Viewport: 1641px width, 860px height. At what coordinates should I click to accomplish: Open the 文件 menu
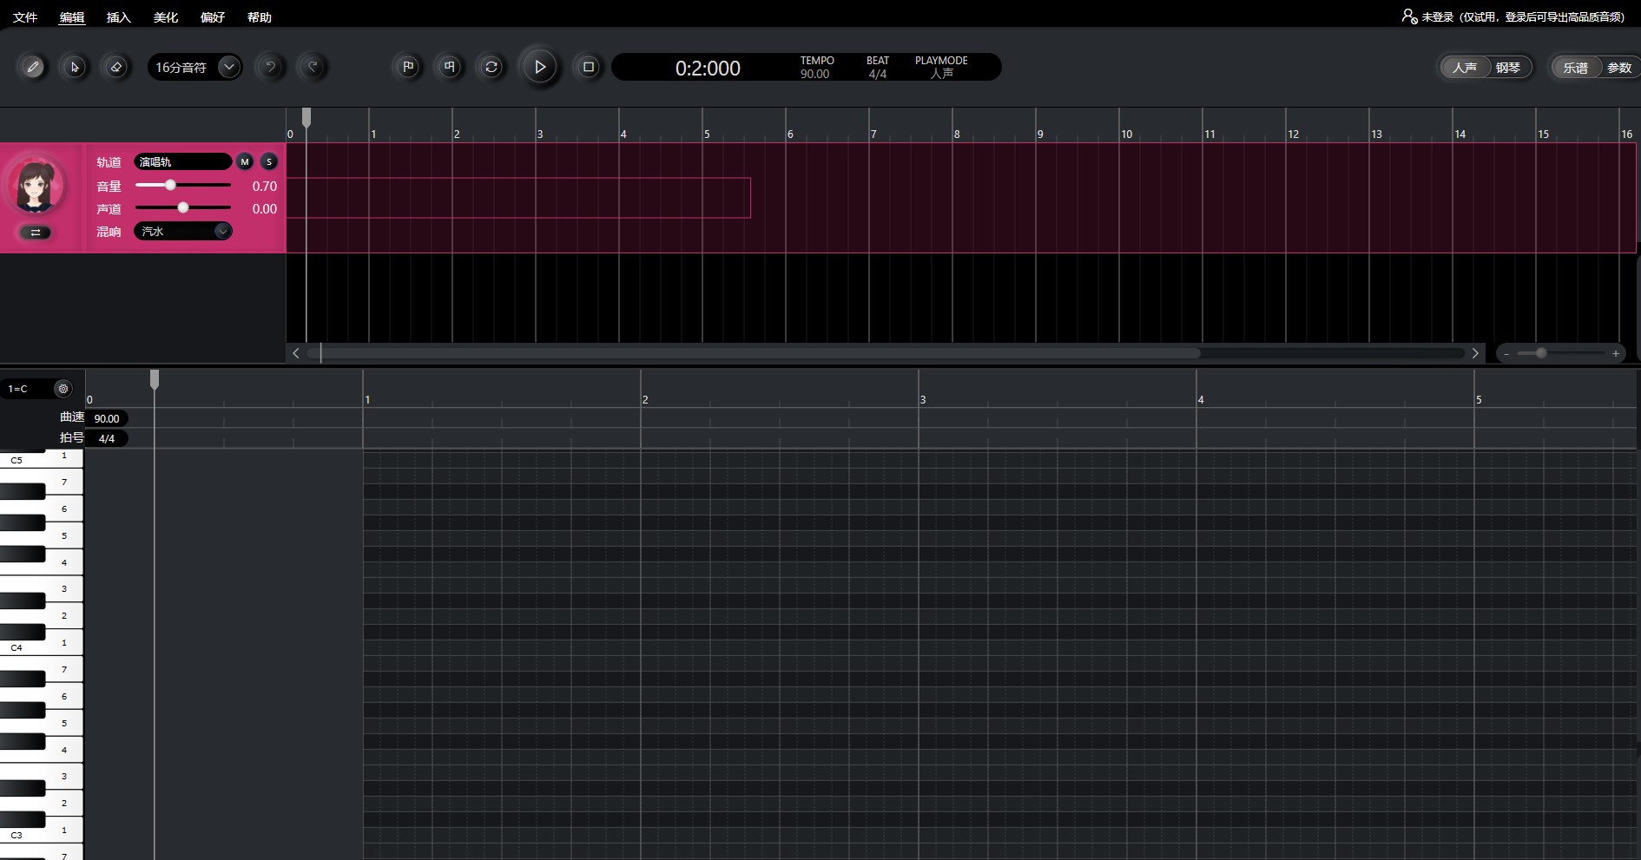coord(25,17)
